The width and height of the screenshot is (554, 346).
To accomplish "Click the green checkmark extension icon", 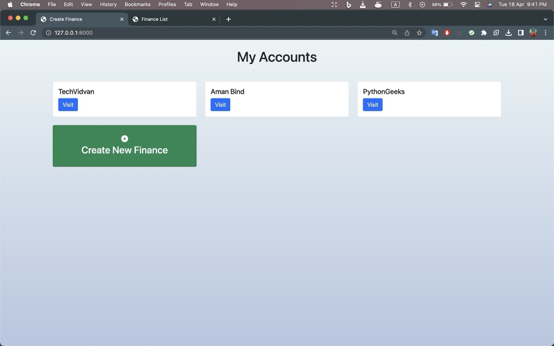I will 471,32.
